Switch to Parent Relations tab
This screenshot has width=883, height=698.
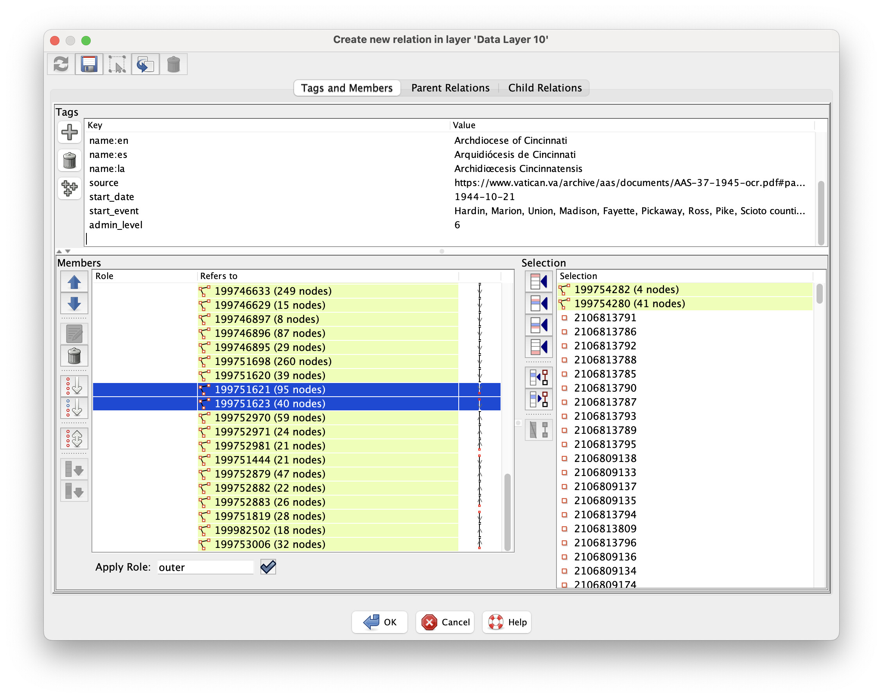point(450,88)
